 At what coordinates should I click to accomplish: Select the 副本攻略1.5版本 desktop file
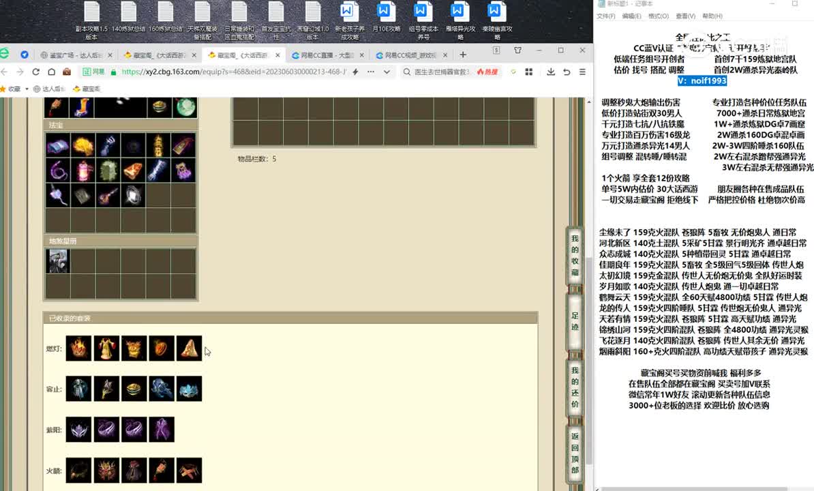tap(91, 20)
